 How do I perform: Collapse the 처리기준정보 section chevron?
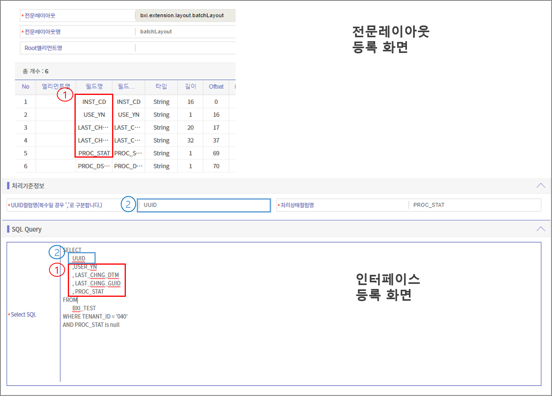pyautogui.click(x=541, y=185)
